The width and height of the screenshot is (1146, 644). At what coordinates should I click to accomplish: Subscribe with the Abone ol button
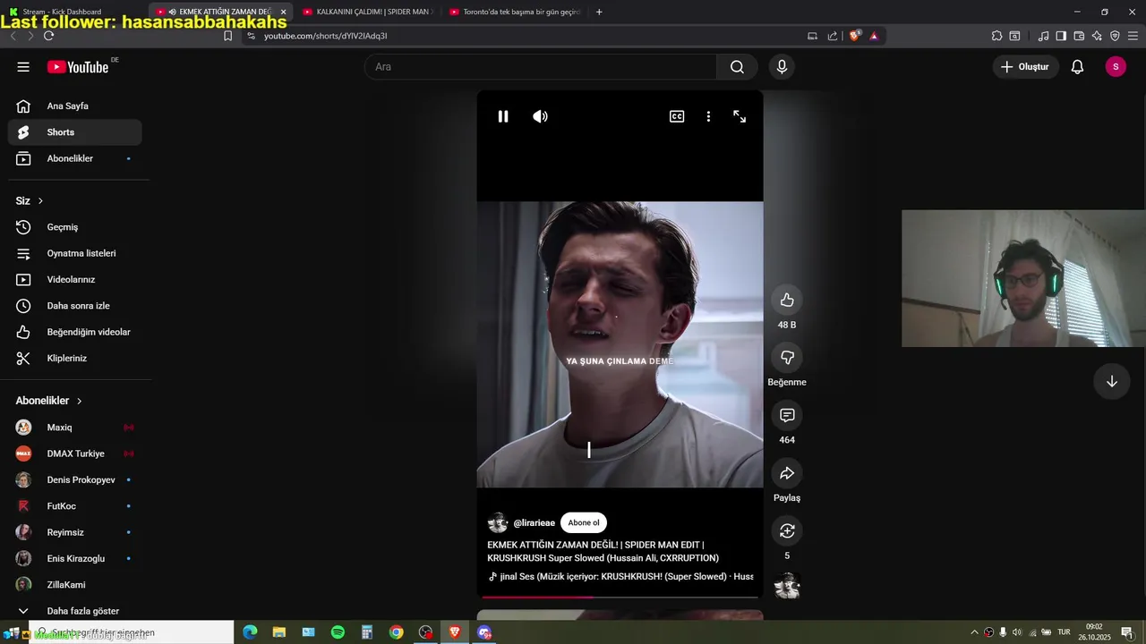tap(584, 523)
